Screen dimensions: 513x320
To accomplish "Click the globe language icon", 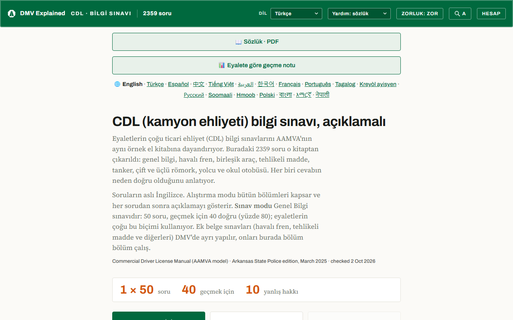I will [117, 84].
